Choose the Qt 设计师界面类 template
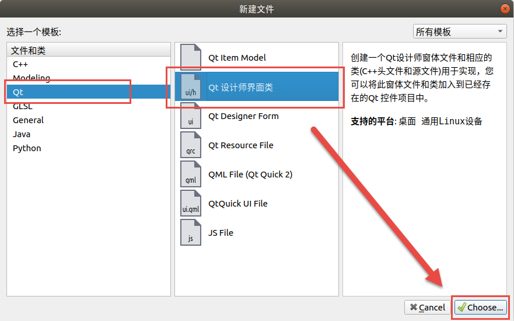 point(257,86)
